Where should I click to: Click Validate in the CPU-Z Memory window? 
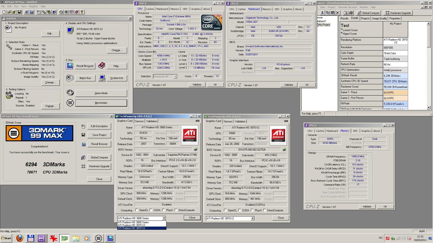[367, 207]
